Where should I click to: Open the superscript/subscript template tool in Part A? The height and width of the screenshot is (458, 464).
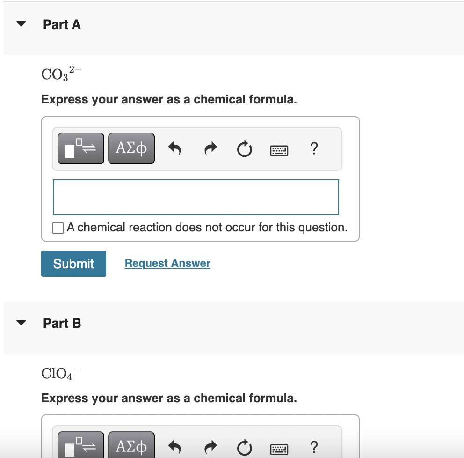(x=80, y=148)
